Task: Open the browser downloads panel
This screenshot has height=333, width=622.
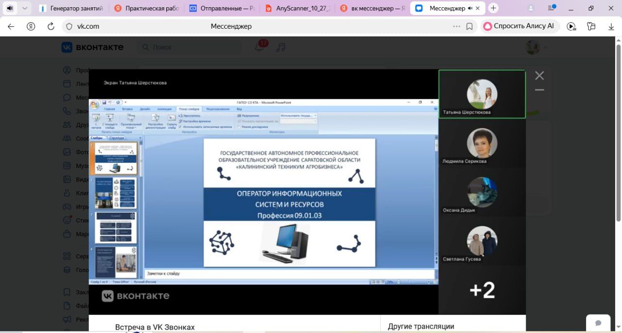Action: 611,26
